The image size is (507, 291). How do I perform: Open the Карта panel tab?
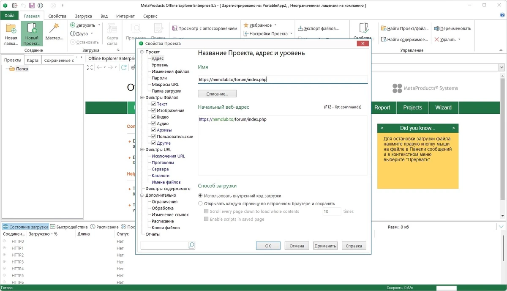[33, 60]
